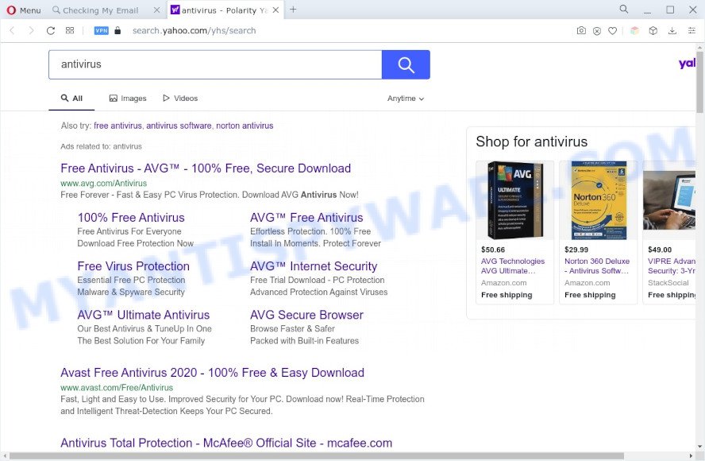This screenshot has height=461, width=705.
Task: Open the AVG Internet Security sublink
Action: [314, 266]
